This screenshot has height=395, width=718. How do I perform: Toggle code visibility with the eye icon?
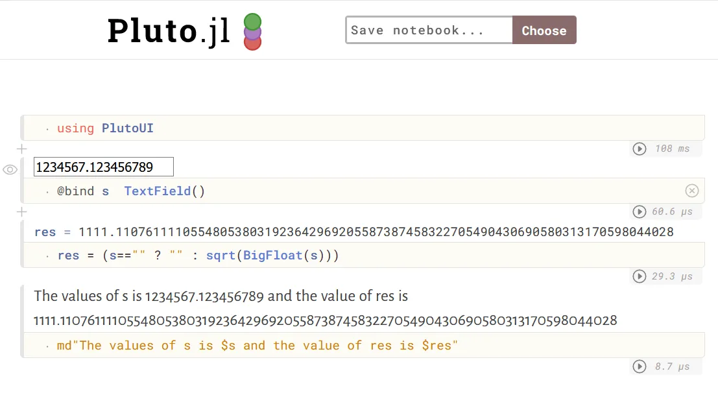click(x=10, y=170)
